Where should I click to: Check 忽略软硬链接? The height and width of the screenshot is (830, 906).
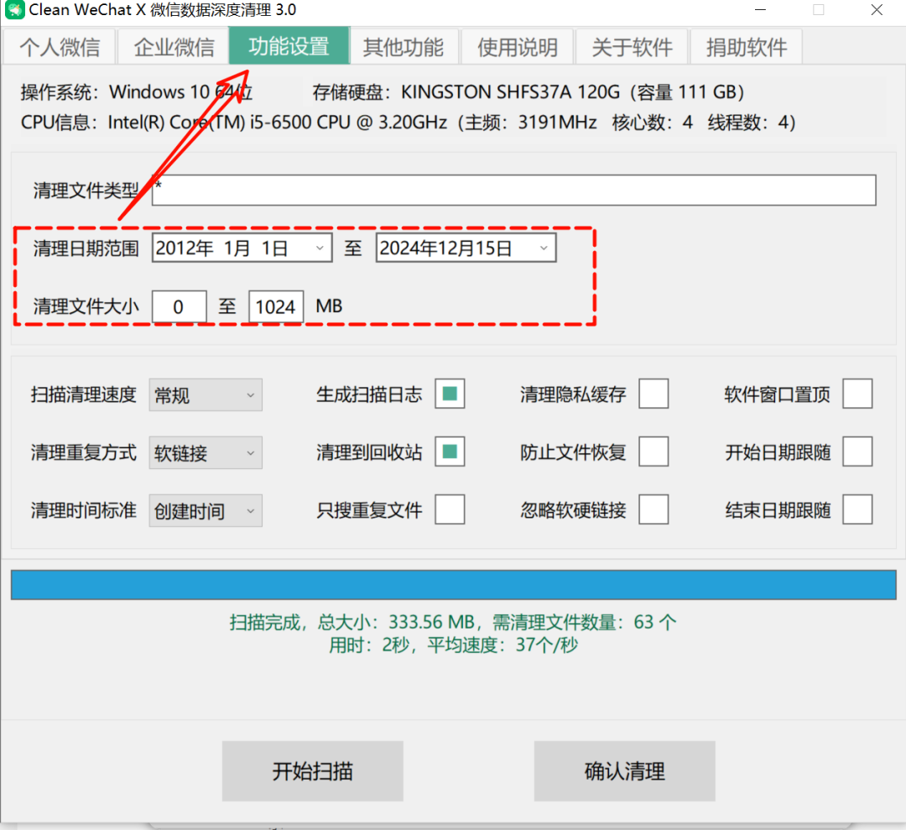653,509
